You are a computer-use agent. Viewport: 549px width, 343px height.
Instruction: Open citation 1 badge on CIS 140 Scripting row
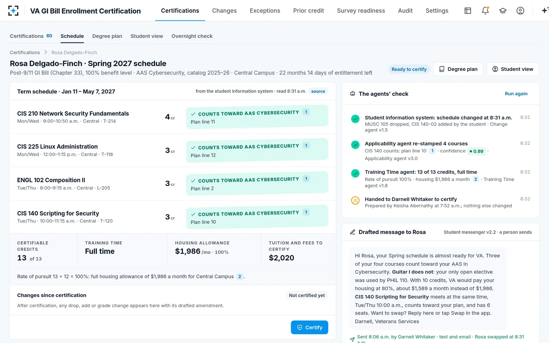(x=306, y=212)
